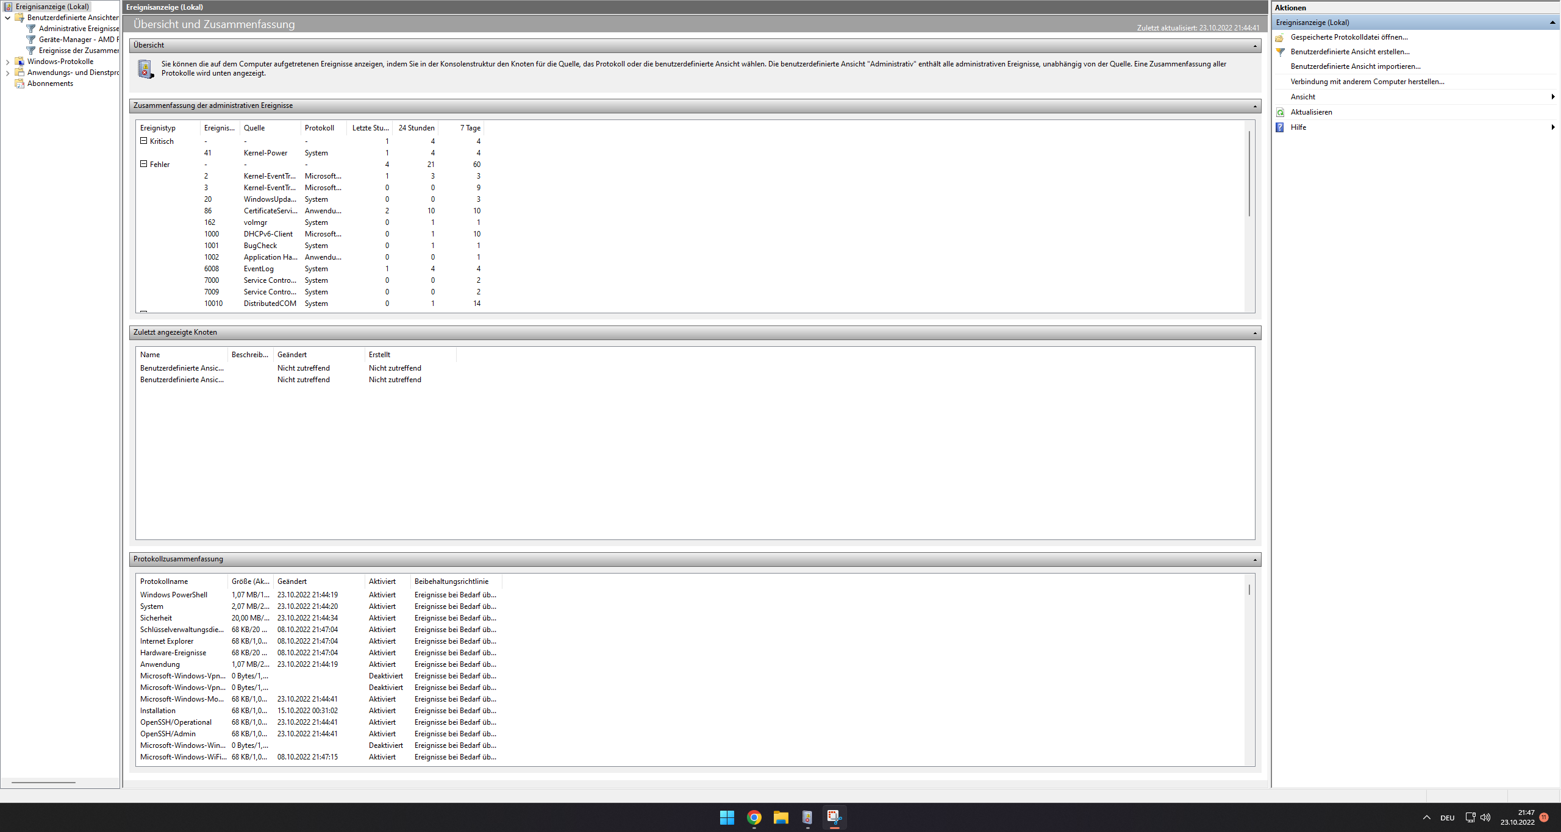Click Benutzerdefinierte Ansicht importieren
The width and height of the screenshot is (1561, 832).
pyautogui.click(x=1355, y=66)
